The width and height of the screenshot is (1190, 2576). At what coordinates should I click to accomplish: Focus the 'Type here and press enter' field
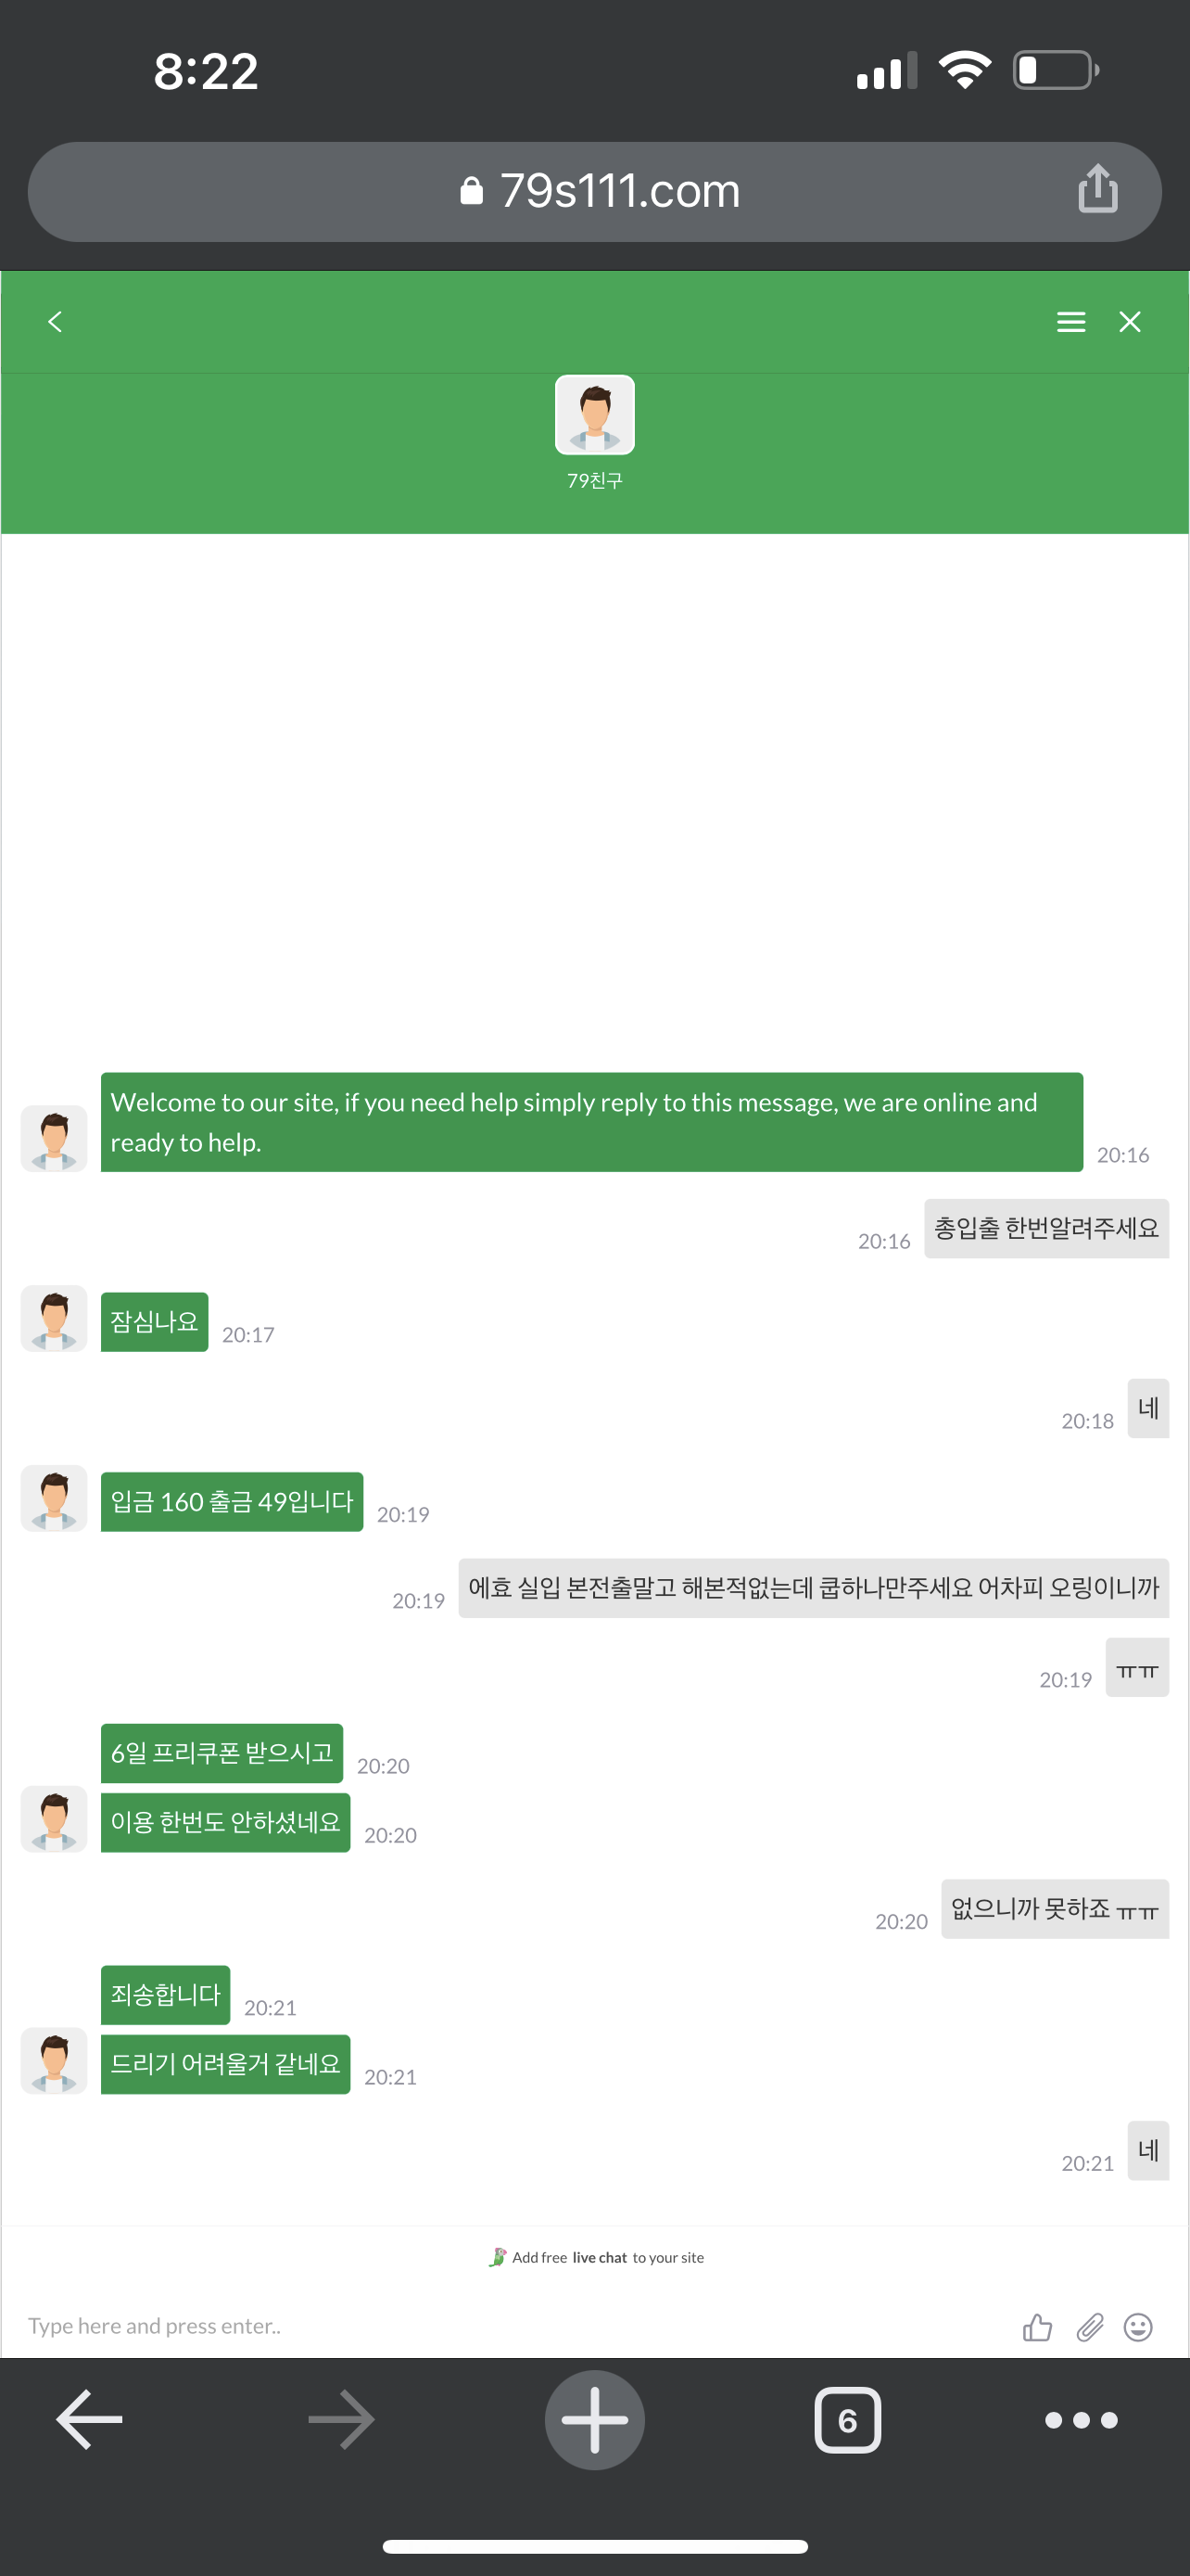(x=500, y=2326)
